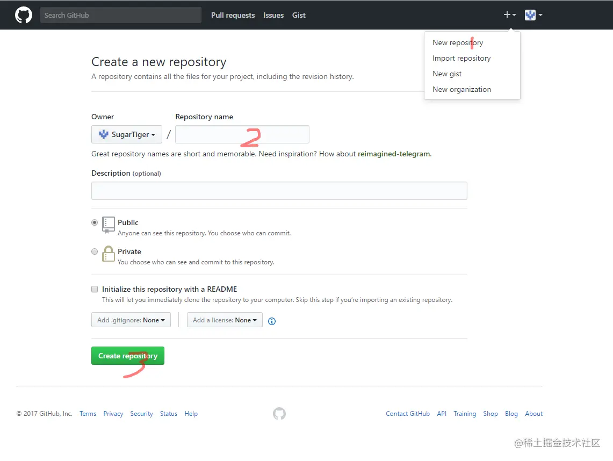
Task: Click the Private repository lock icon
Action: click(109, 254)
